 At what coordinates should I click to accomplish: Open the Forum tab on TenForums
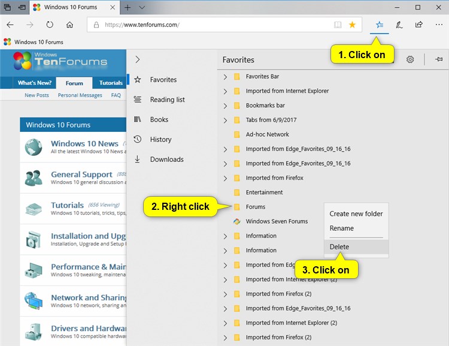[74, 83]
